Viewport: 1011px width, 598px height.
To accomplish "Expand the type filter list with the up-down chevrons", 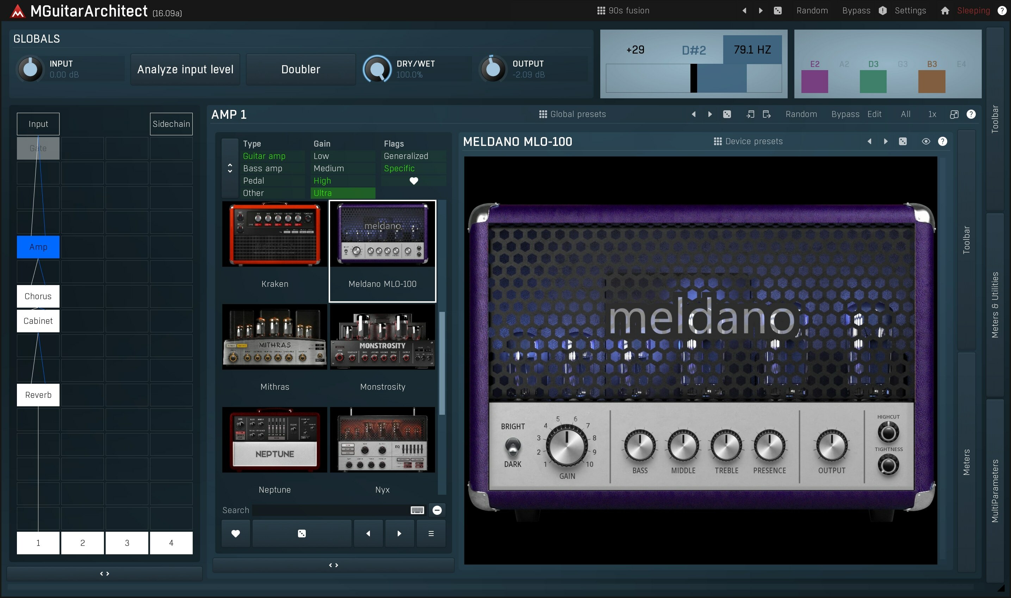I will pos(230,168).
